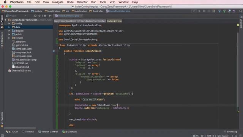
Task: Click the Git: master branch widget
Action: click(x=223, y=136)
